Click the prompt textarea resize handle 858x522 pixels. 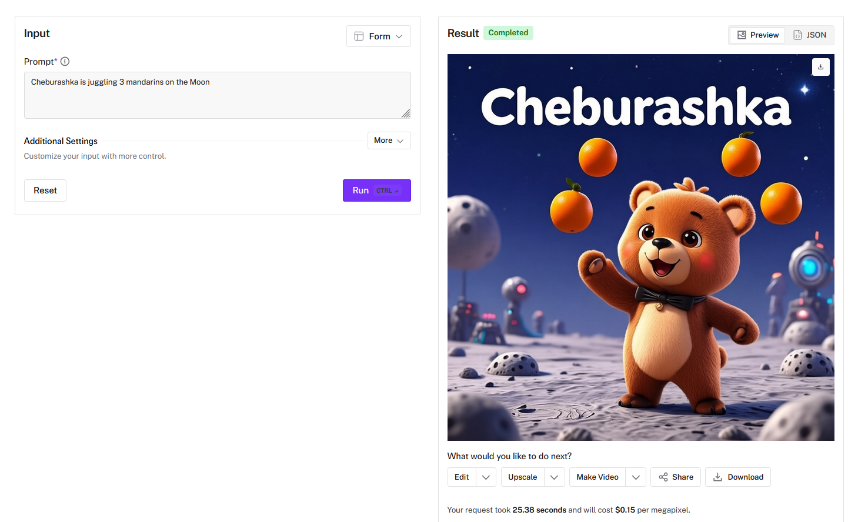(x=406, y=113)
